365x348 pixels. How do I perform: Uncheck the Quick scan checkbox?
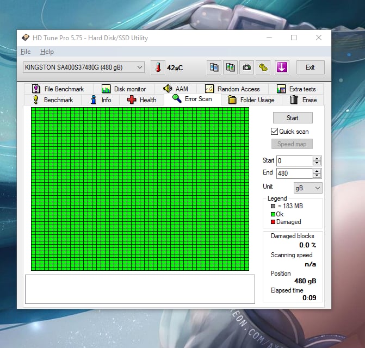click(275, 132)
